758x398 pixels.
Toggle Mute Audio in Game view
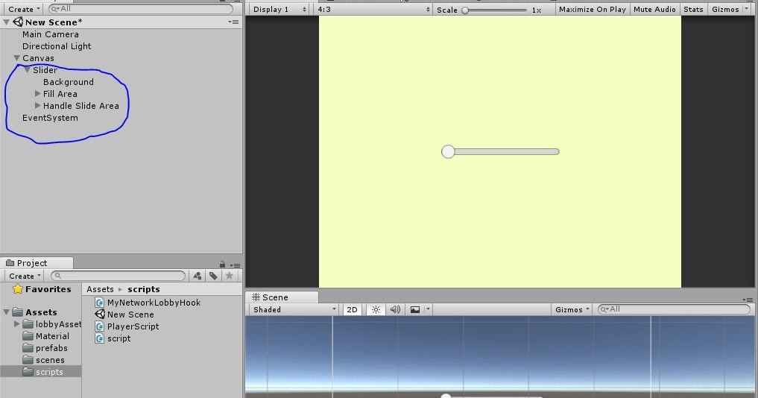click(654, 10)
